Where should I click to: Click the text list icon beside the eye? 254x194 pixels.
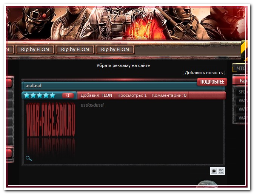click(221, 171)
